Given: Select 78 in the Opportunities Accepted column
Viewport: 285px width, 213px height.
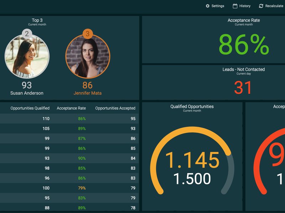Looking at the screenshot, I should [133, 208].
